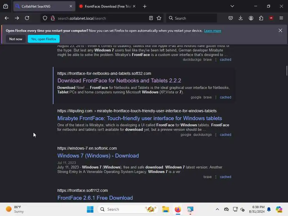Bookmark this page with star icon
Image resolution: width=288 pixels, height=216 pixels.
coord(159,18)
